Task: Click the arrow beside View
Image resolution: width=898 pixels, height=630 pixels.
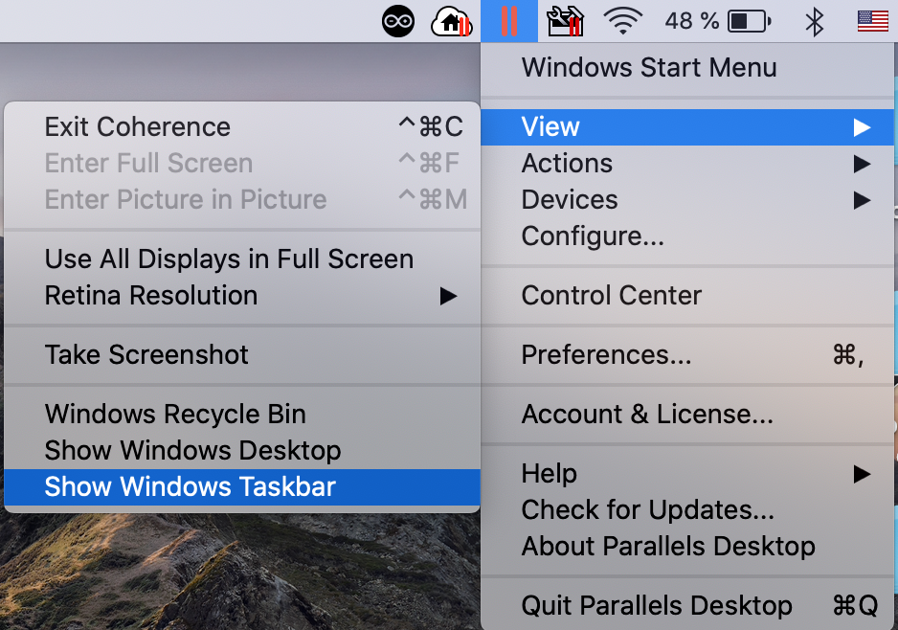Action: (x=862, y=127)
